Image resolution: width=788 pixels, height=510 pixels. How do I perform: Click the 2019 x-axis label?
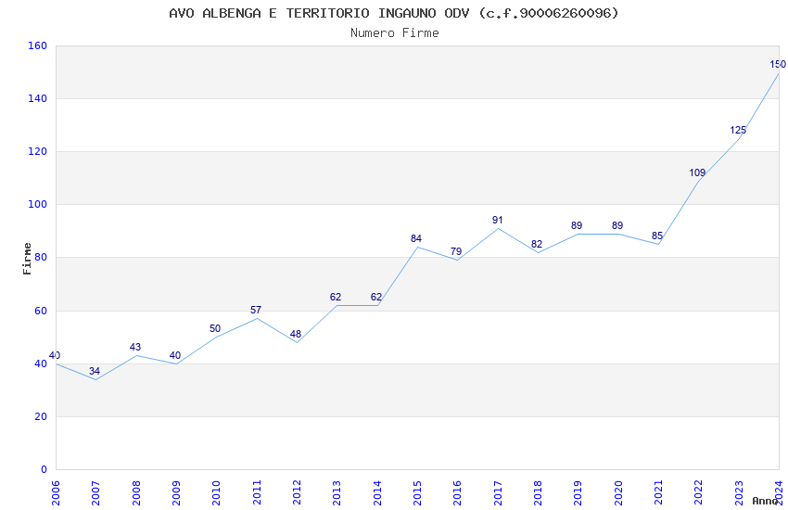tap(578, 493)
